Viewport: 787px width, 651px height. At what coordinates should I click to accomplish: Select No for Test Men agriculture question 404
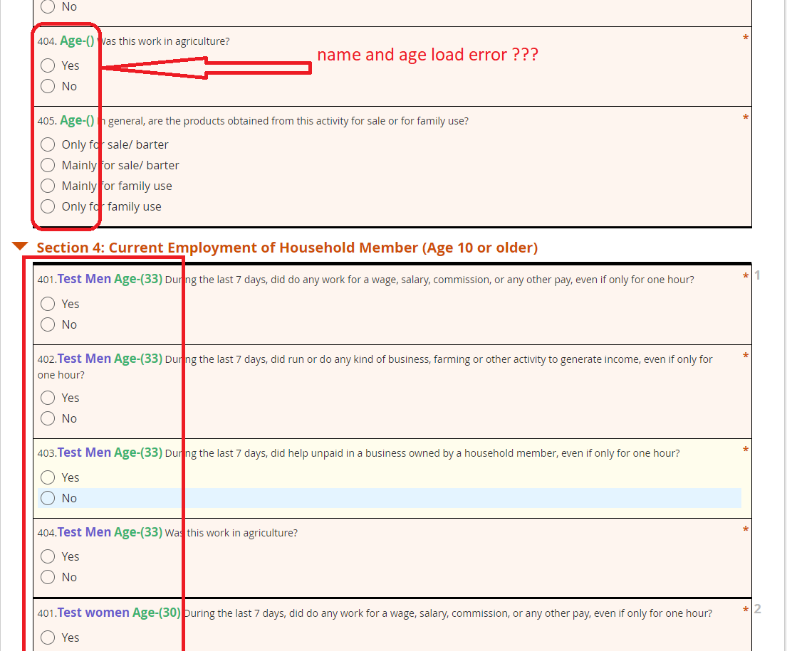(48, 576)
